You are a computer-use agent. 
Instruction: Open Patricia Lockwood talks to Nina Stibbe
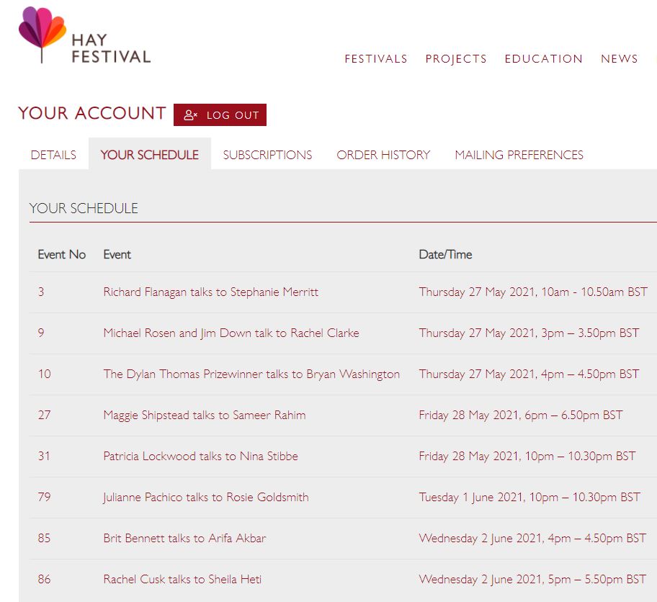[x=200, y=457]
